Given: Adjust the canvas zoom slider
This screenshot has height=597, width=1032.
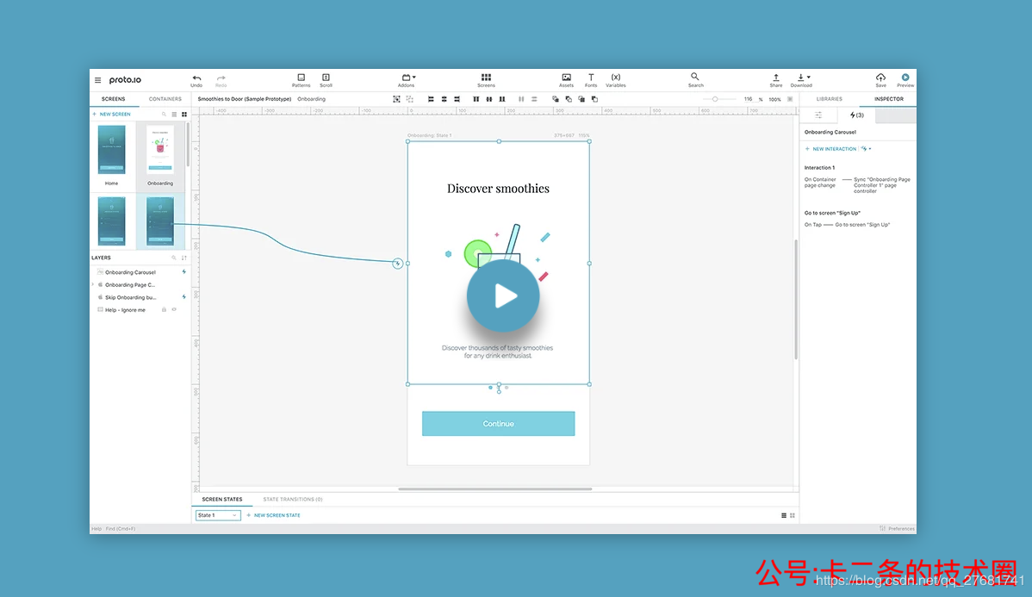Looking at the screenshot, I should pyautogui.click(x=716, y=99).
